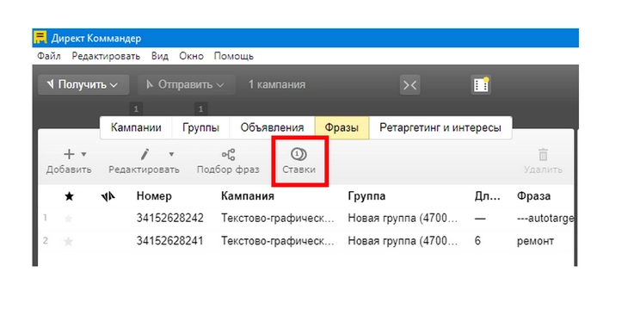Image resolution: width=628 pixels, height=315 pixels.
Task: Click the Отправить button
Action: click(186, 84)
